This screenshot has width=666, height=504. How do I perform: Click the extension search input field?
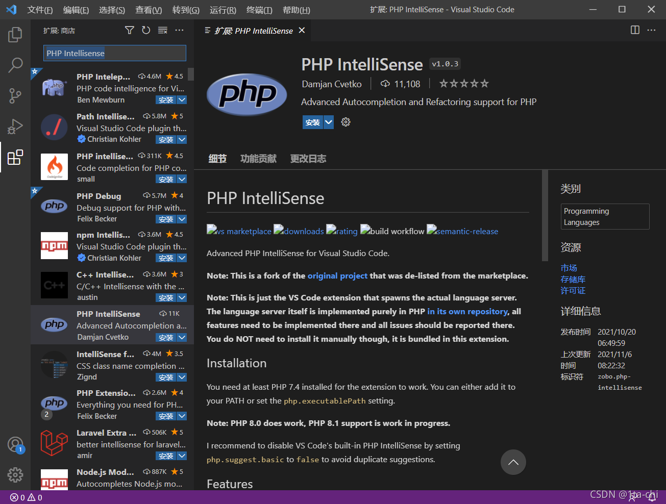click(115, 53)
